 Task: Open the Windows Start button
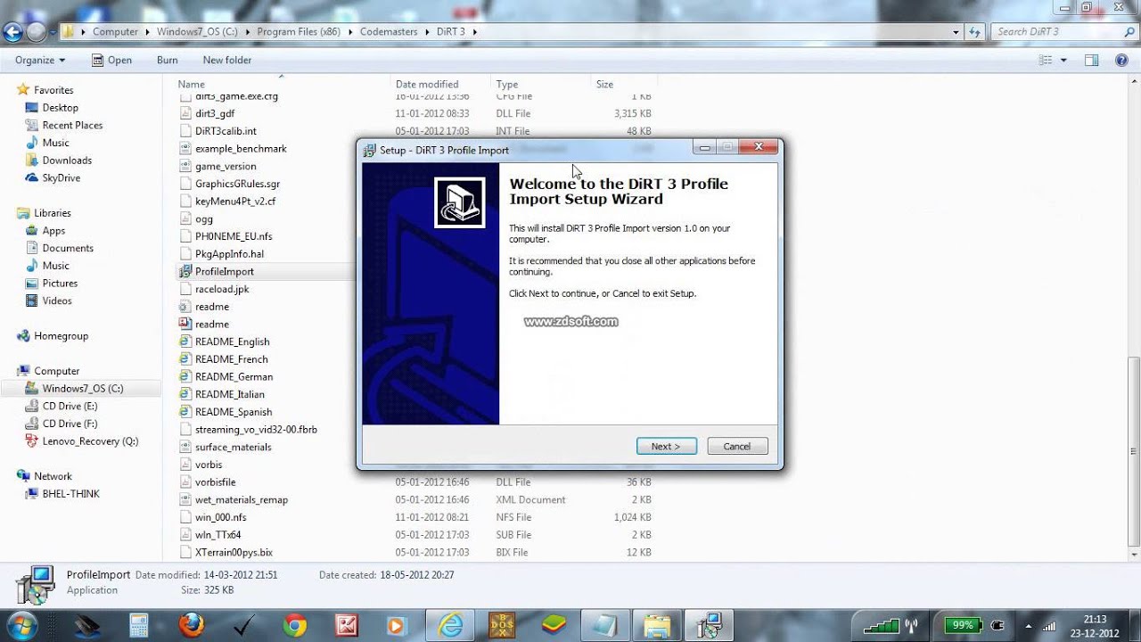(x=21, y=625)
